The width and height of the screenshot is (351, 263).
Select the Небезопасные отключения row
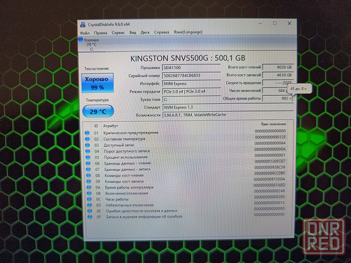coord(187,204)
